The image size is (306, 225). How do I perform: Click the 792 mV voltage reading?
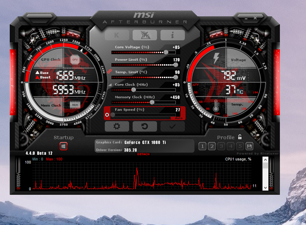pyautogui.click(x=233, y=75)
